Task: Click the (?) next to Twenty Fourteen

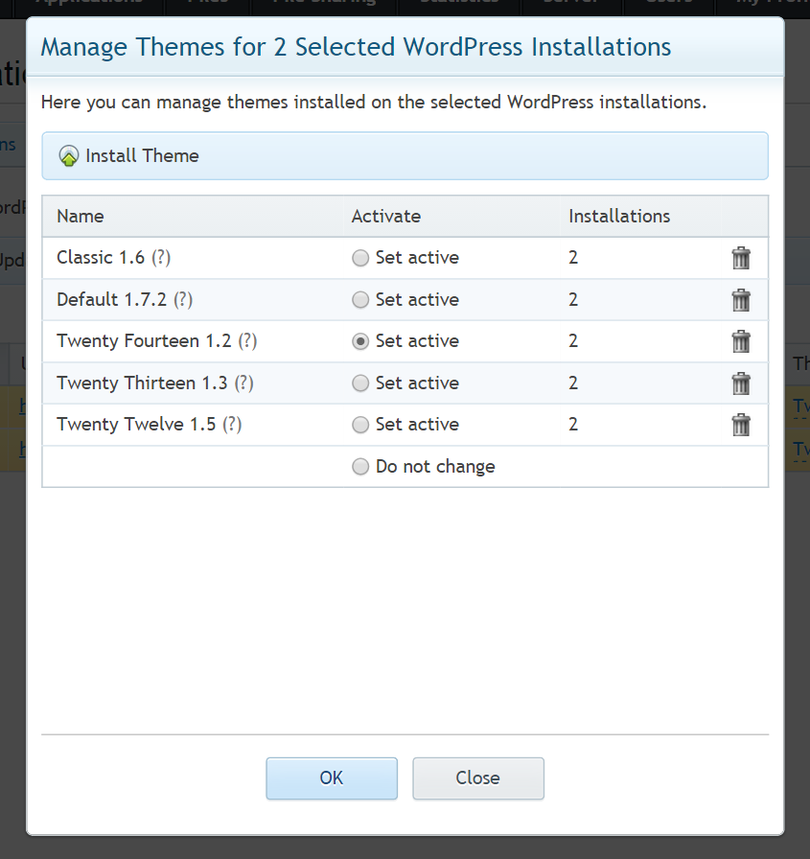Action: tap(247, 341)
